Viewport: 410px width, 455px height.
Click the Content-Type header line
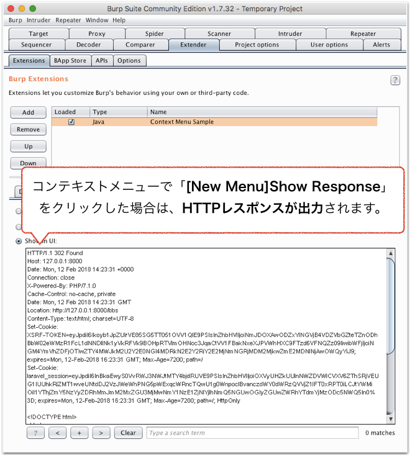(x=80, y=318)
